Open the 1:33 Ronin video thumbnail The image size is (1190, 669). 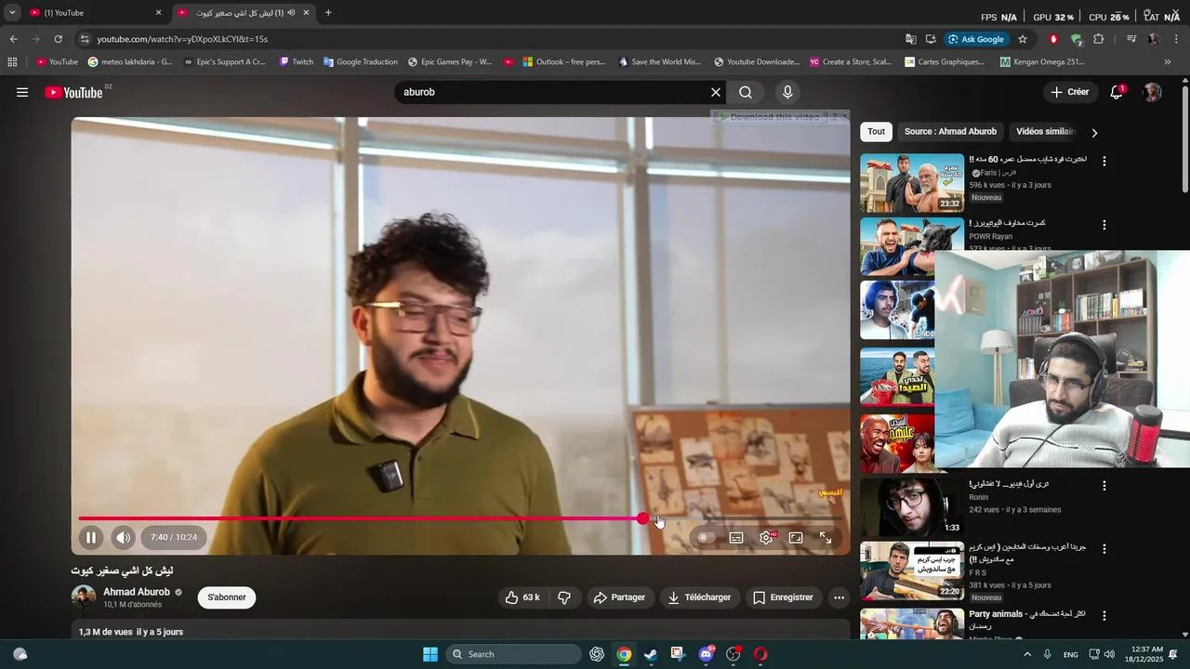912,507
